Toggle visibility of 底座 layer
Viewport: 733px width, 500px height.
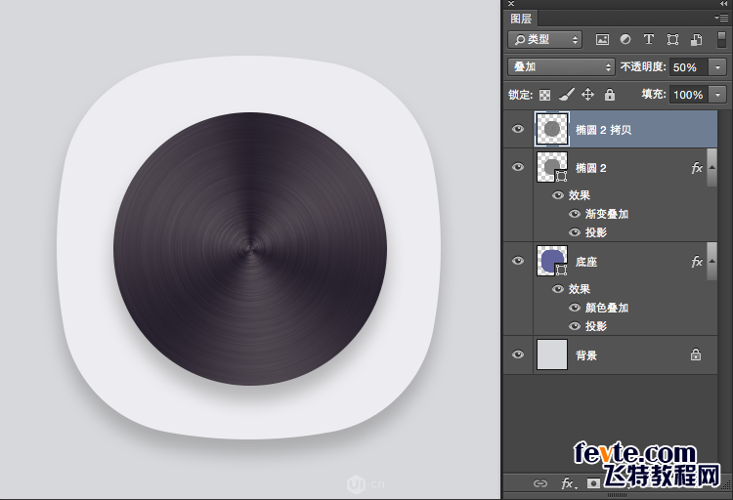point(518,261)
